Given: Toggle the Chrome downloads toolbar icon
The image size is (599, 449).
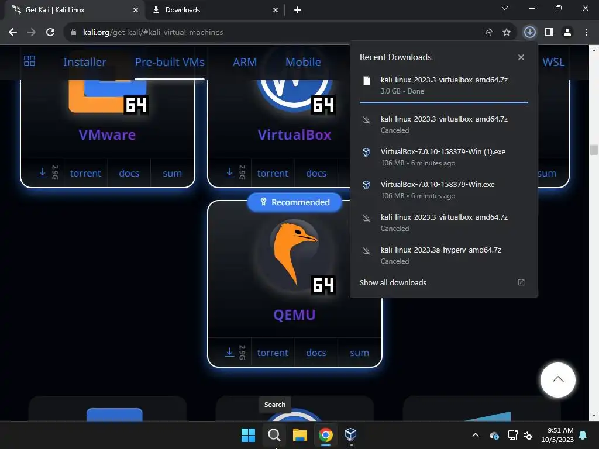Looking at the screenshot, I should click(x=529, y=32).
